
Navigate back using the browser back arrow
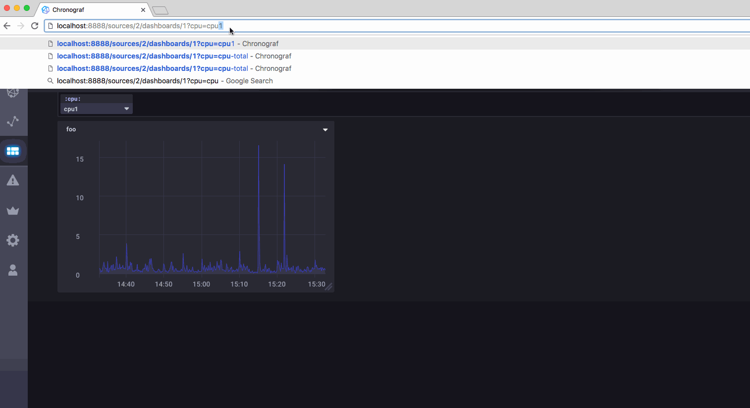pyautogui.click(x=7, y=25)
